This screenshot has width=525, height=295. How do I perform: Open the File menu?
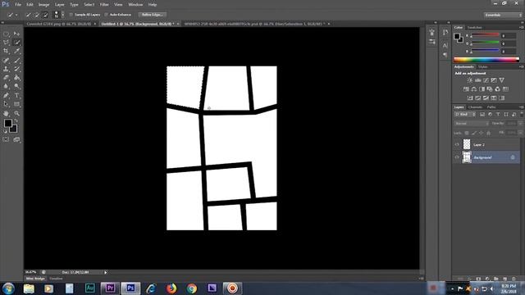coord(18,5)
